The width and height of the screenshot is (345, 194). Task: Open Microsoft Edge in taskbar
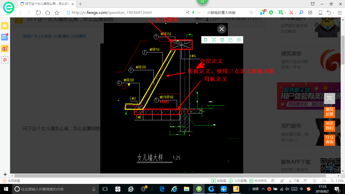[x=162, y=189]
